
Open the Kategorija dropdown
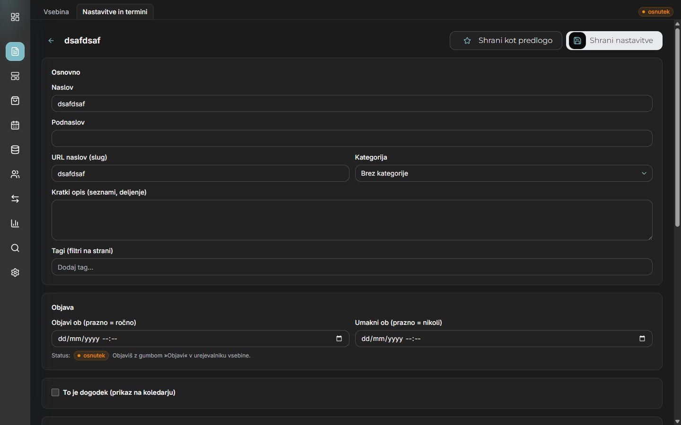504,173
